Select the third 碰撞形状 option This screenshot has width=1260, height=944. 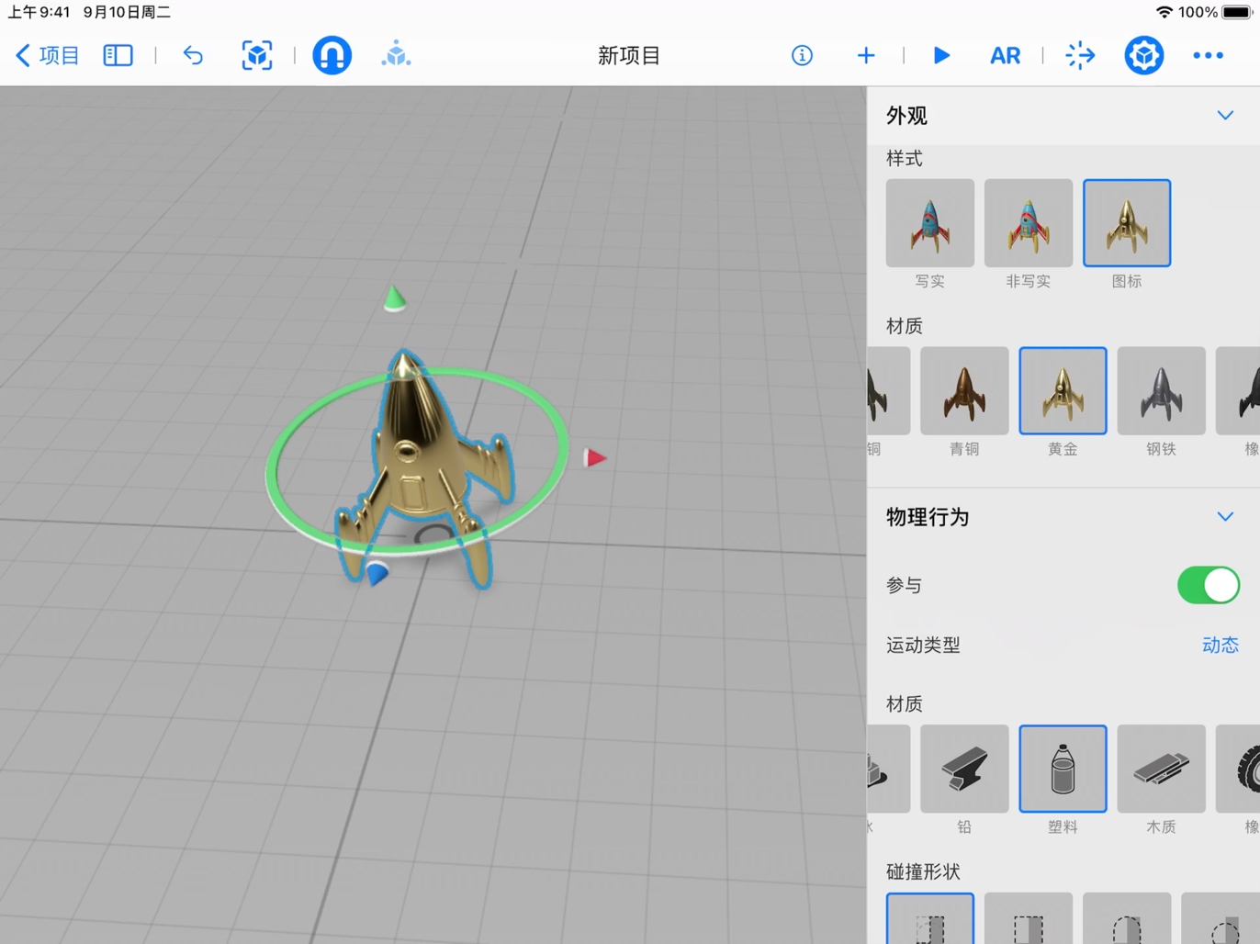click(x=1127, y=918)
